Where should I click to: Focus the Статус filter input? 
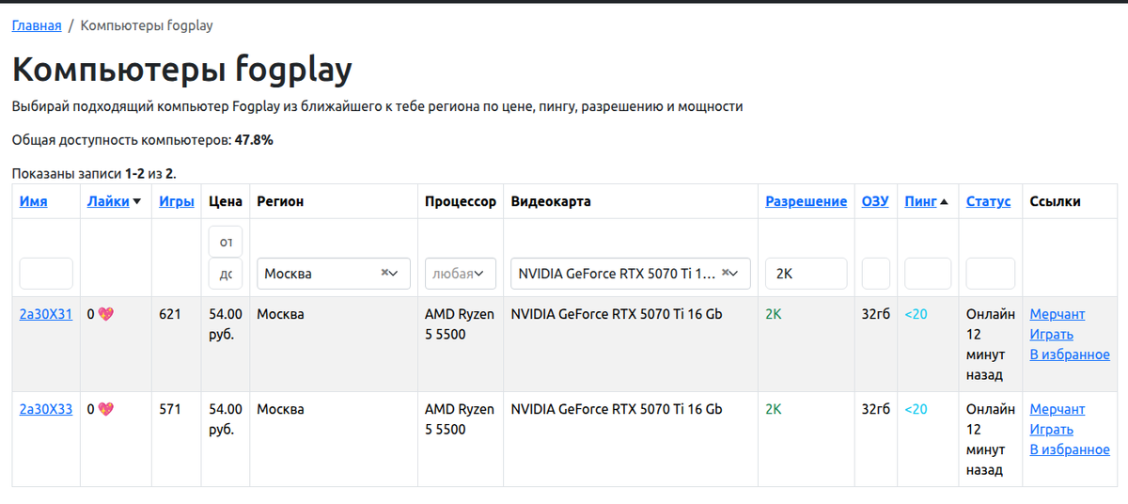pyautogui.click(x=991, y=274)
